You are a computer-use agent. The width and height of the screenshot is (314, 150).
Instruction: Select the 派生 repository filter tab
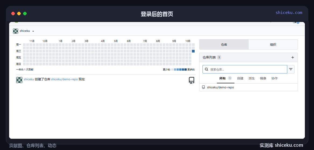coord(252,78)
